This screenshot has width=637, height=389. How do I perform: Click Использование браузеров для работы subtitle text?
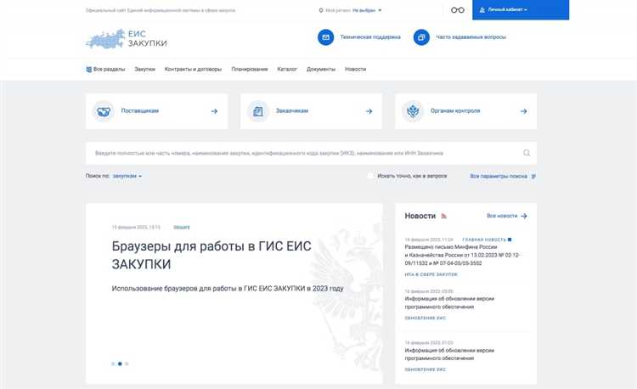point(228,289)
